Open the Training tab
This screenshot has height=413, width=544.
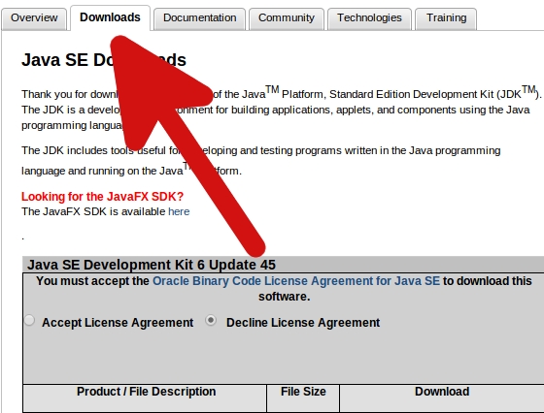(x=446, y=18)
